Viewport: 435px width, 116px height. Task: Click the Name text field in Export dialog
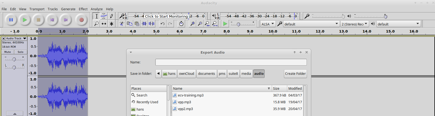[x=231, y=62]
